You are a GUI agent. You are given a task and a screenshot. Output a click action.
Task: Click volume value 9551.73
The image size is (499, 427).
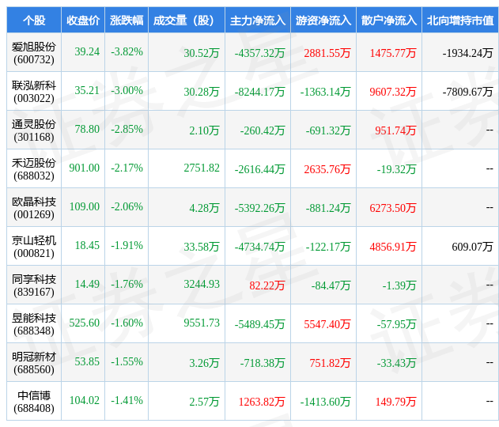202,323
